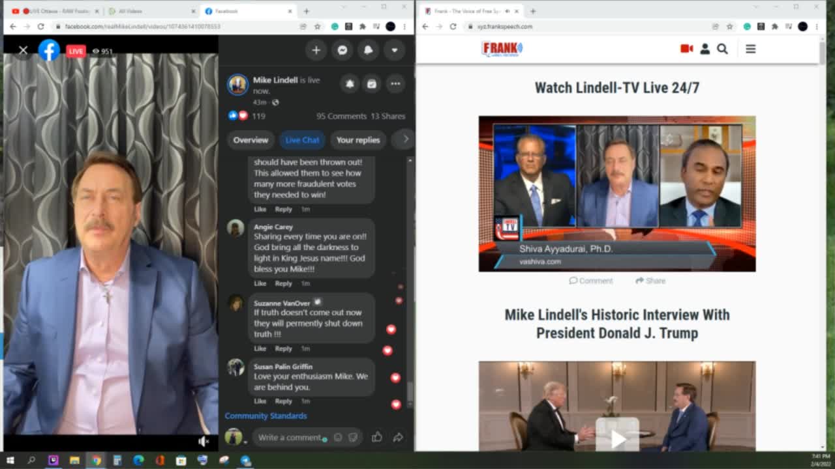
Task: Open the emoji picker in comment box
Action: point(338,438)
